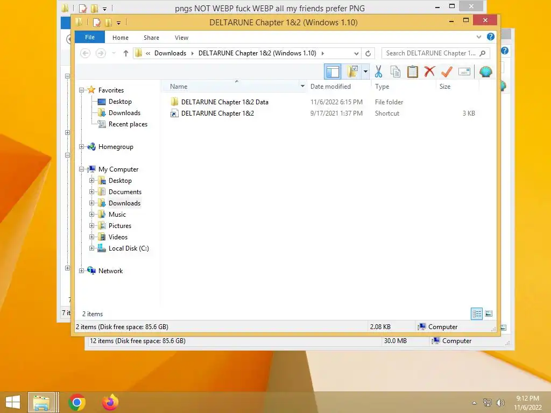This screenshot has width=551, height=413.
Task: Sort by the Size column header
Action: pyautogui.click(x=445, y=87)
